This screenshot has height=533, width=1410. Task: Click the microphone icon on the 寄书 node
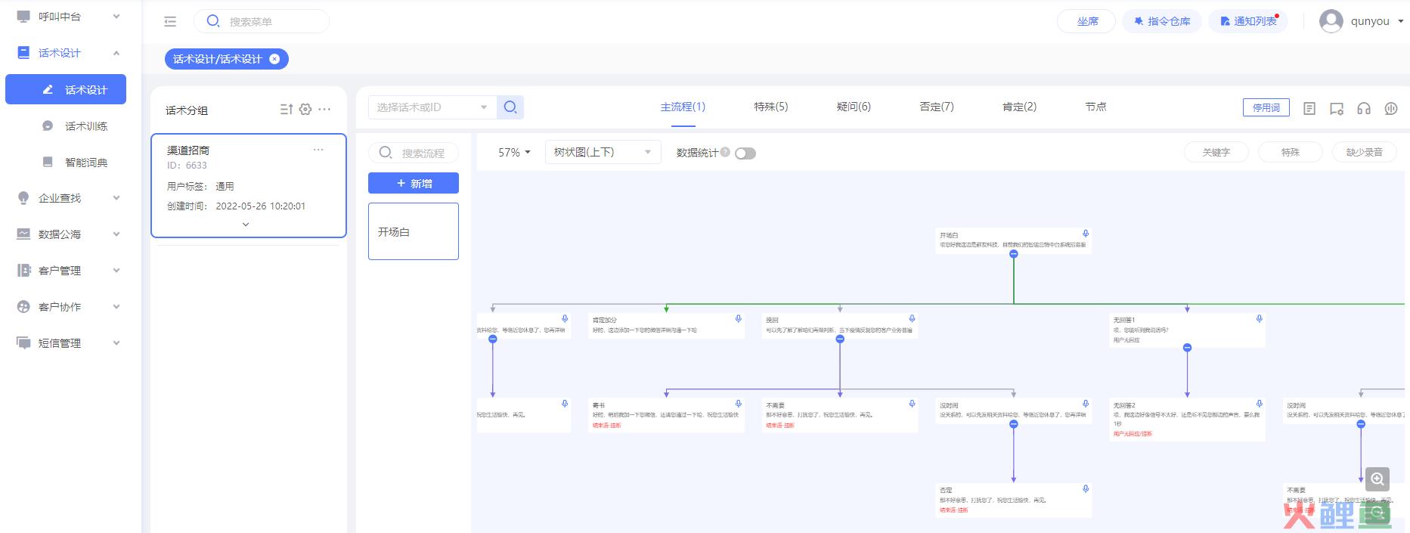[739, 404]
